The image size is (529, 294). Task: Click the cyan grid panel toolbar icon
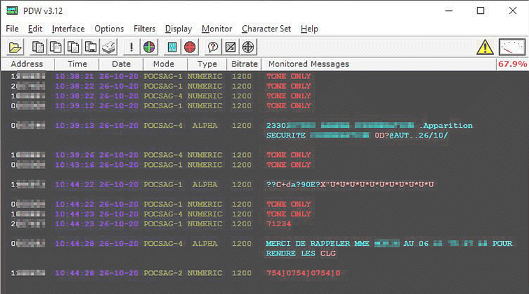172,47
